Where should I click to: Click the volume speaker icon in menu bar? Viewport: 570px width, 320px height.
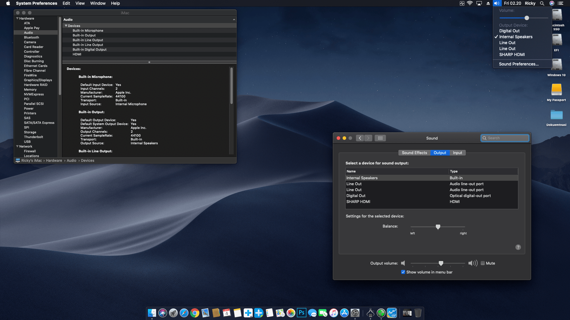point(497,3)
